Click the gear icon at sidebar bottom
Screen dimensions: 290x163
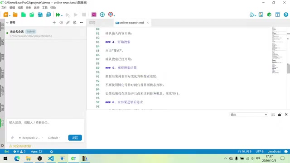coord(2,145)
